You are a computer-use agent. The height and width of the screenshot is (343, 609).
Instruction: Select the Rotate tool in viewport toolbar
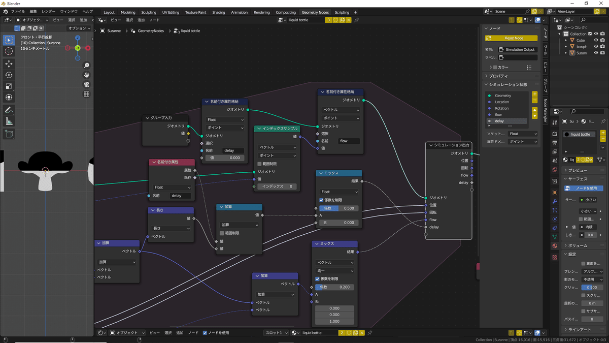tap(9, 75)
